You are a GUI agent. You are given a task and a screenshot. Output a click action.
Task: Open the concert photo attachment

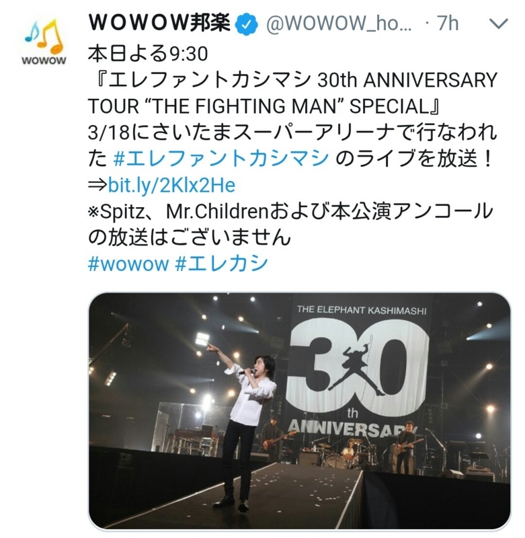299,411
